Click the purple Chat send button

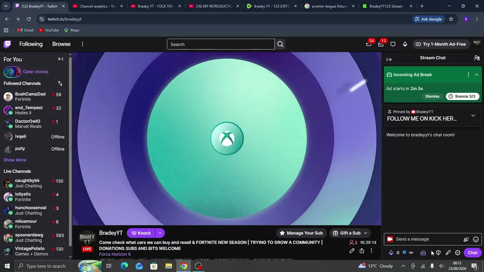tap(473, 253)
